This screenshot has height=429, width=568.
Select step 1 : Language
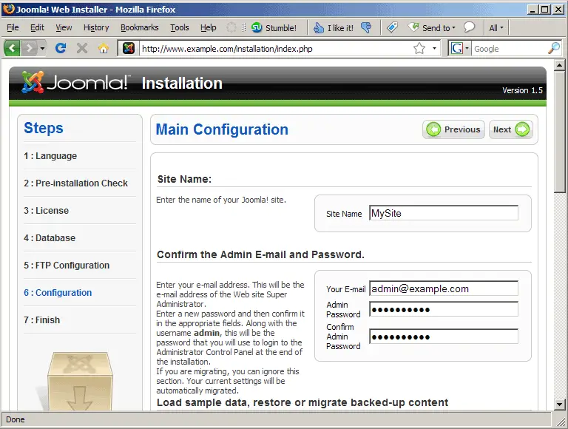click(50, 156)
